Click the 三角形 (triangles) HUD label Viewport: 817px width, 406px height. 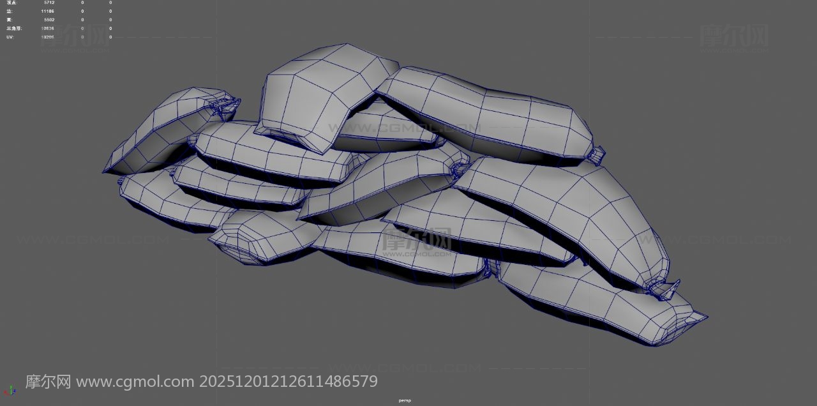(x=13, y=28)
